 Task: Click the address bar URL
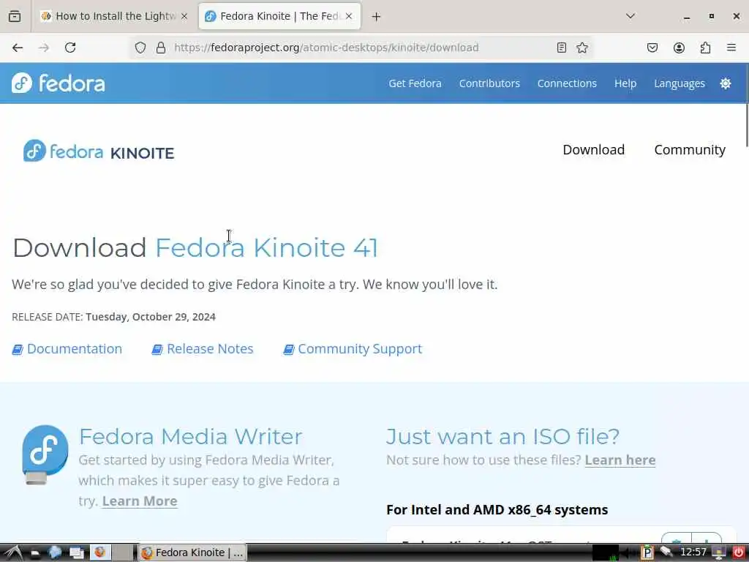tap(326, 48)
